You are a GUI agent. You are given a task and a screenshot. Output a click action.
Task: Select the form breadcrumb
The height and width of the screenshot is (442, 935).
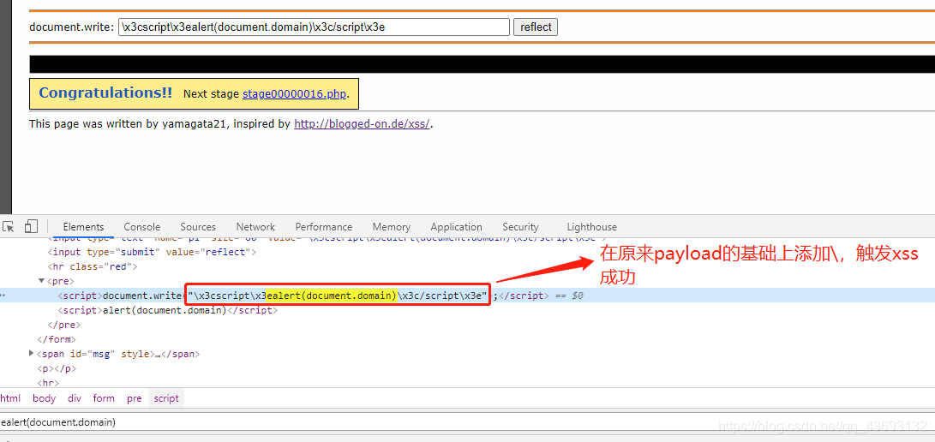(x=104, y=398)
